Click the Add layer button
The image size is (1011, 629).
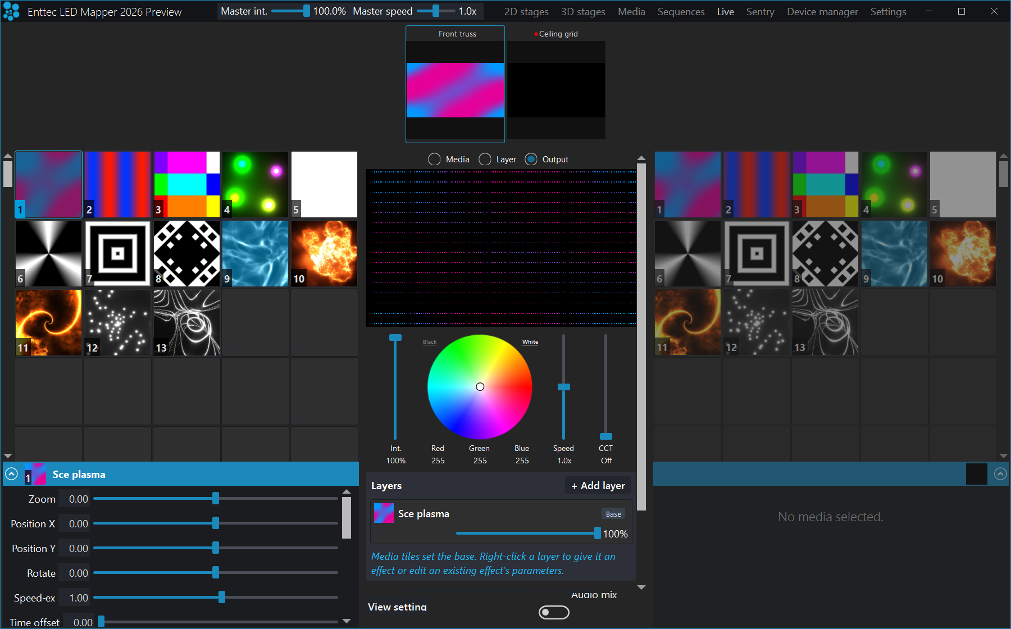pyautogui.click(x=598, y=486)
